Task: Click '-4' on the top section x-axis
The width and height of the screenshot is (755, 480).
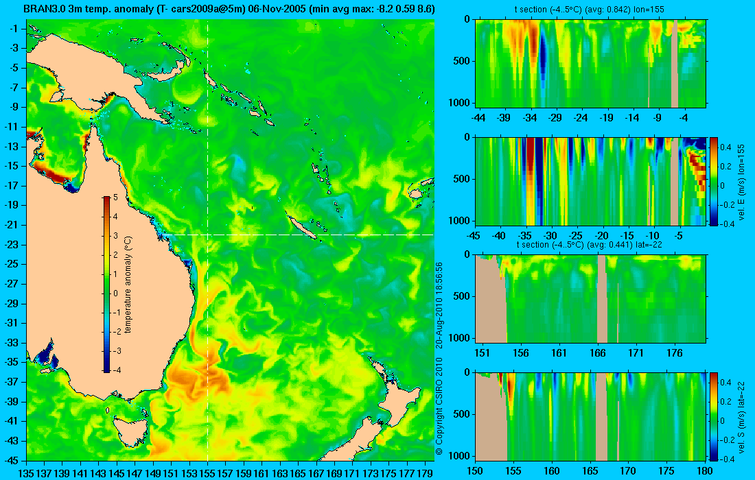Action: pyautogui.click(x=685, y=118)
